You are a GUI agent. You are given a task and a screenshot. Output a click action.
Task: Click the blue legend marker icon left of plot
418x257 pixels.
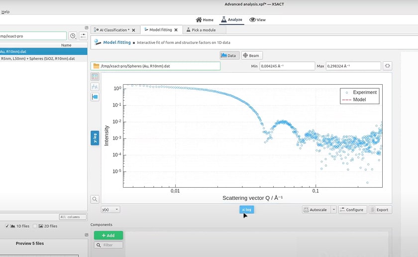95,97
